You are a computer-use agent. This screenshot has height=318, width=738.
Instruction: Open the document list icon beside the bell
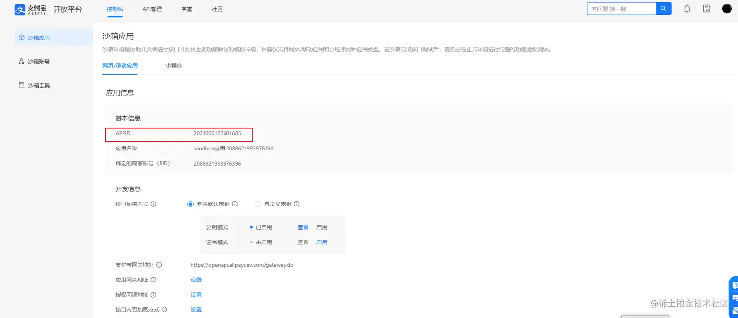pos(706,9)
